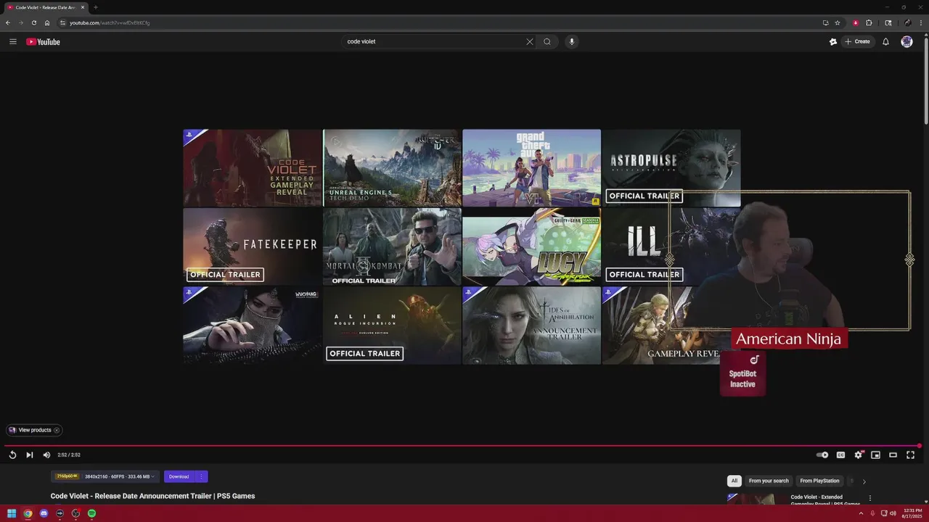Open the Grand Theft Auto VI thumbnail
Viewport: 929px width, 522px height.
(531, 168)
